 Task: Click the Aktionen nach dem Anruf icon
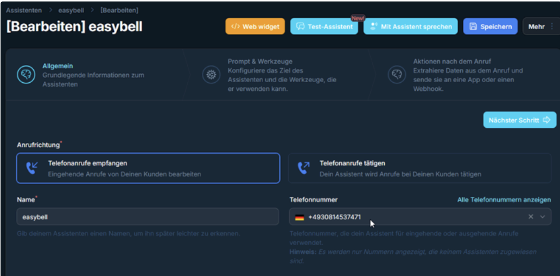pyautogui.click(x=397, y=75)
